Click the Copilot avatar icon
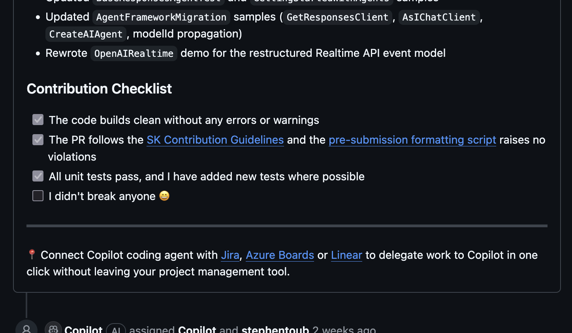 tap(53, 328)
